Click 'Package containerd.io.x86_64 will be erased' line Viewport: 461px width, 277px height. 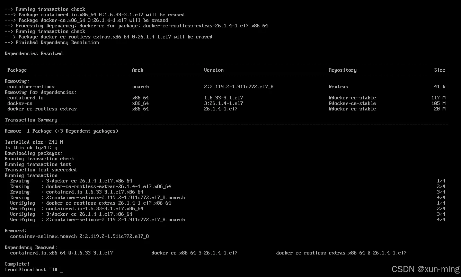95,15
